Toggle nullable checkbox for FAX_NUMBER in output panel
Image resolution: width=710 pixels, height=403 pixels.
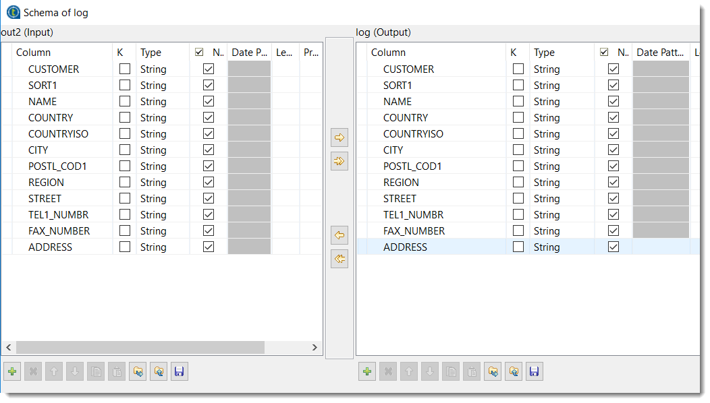[613, 230]
